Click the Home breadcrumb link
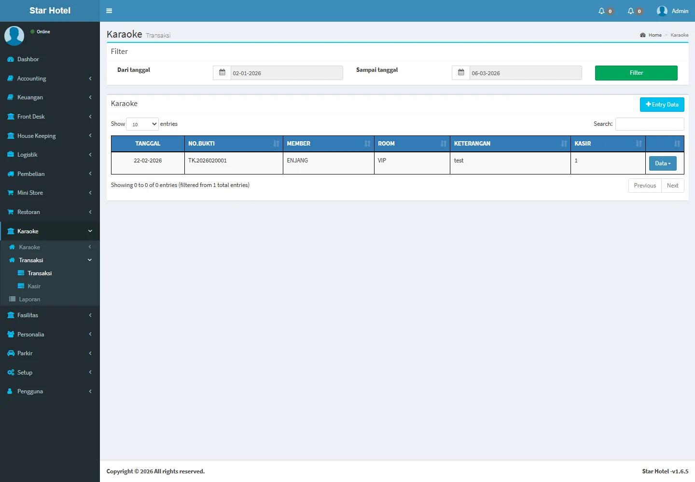Image resolution: width=695 pixels, height=482 pixels. coord(654,35)
